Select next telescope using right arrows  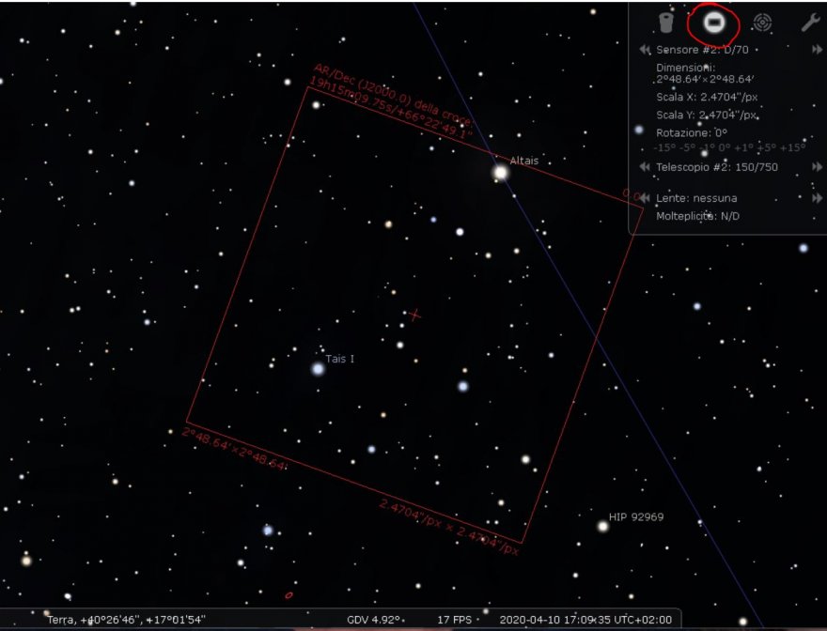tap(817, 167)
